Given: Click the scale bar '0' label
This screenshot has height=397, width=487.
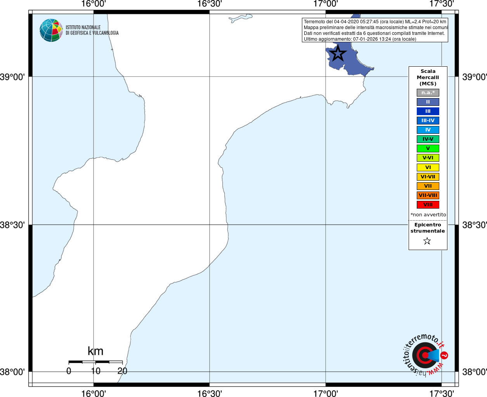Looking at the screenshot, I should 69,371.
